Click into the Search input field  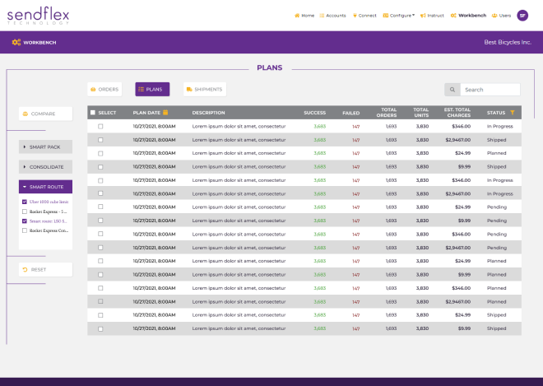click(490, 90)
